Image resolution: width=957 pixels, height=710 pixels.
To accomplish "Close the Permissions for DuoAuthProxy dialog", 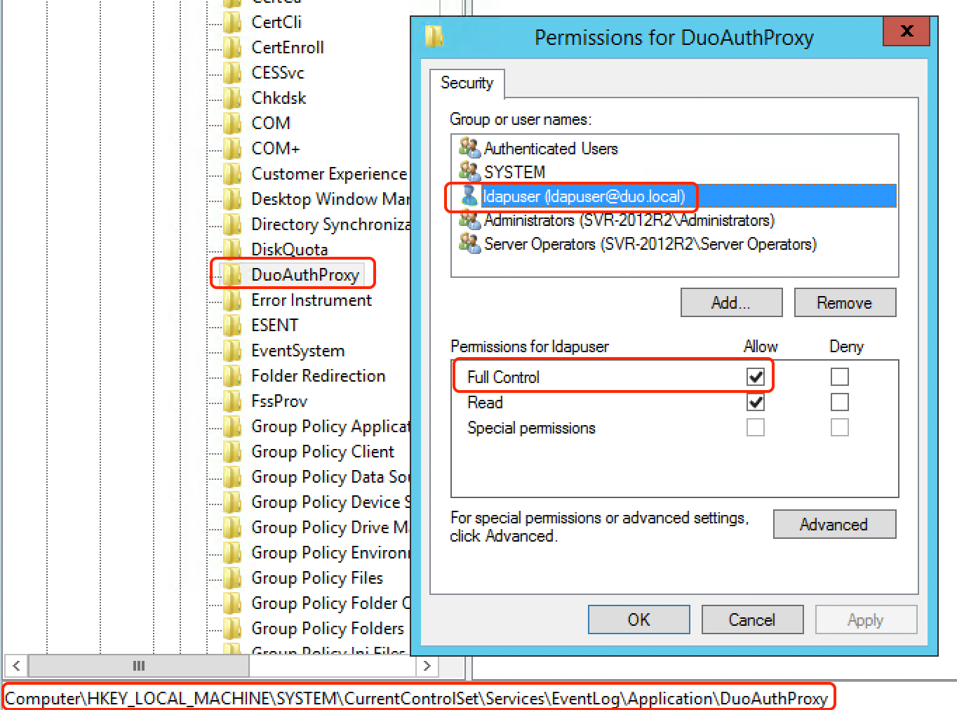I will click(x=906, y=31).
